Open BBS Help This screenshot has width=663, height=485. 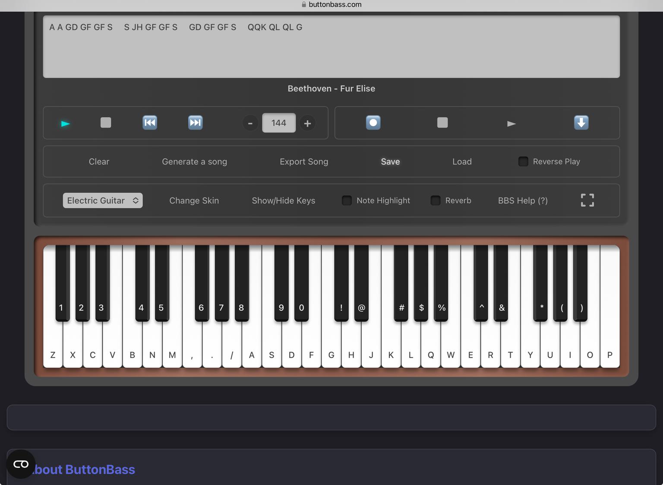pyautogui.click(x=523, y=200)
